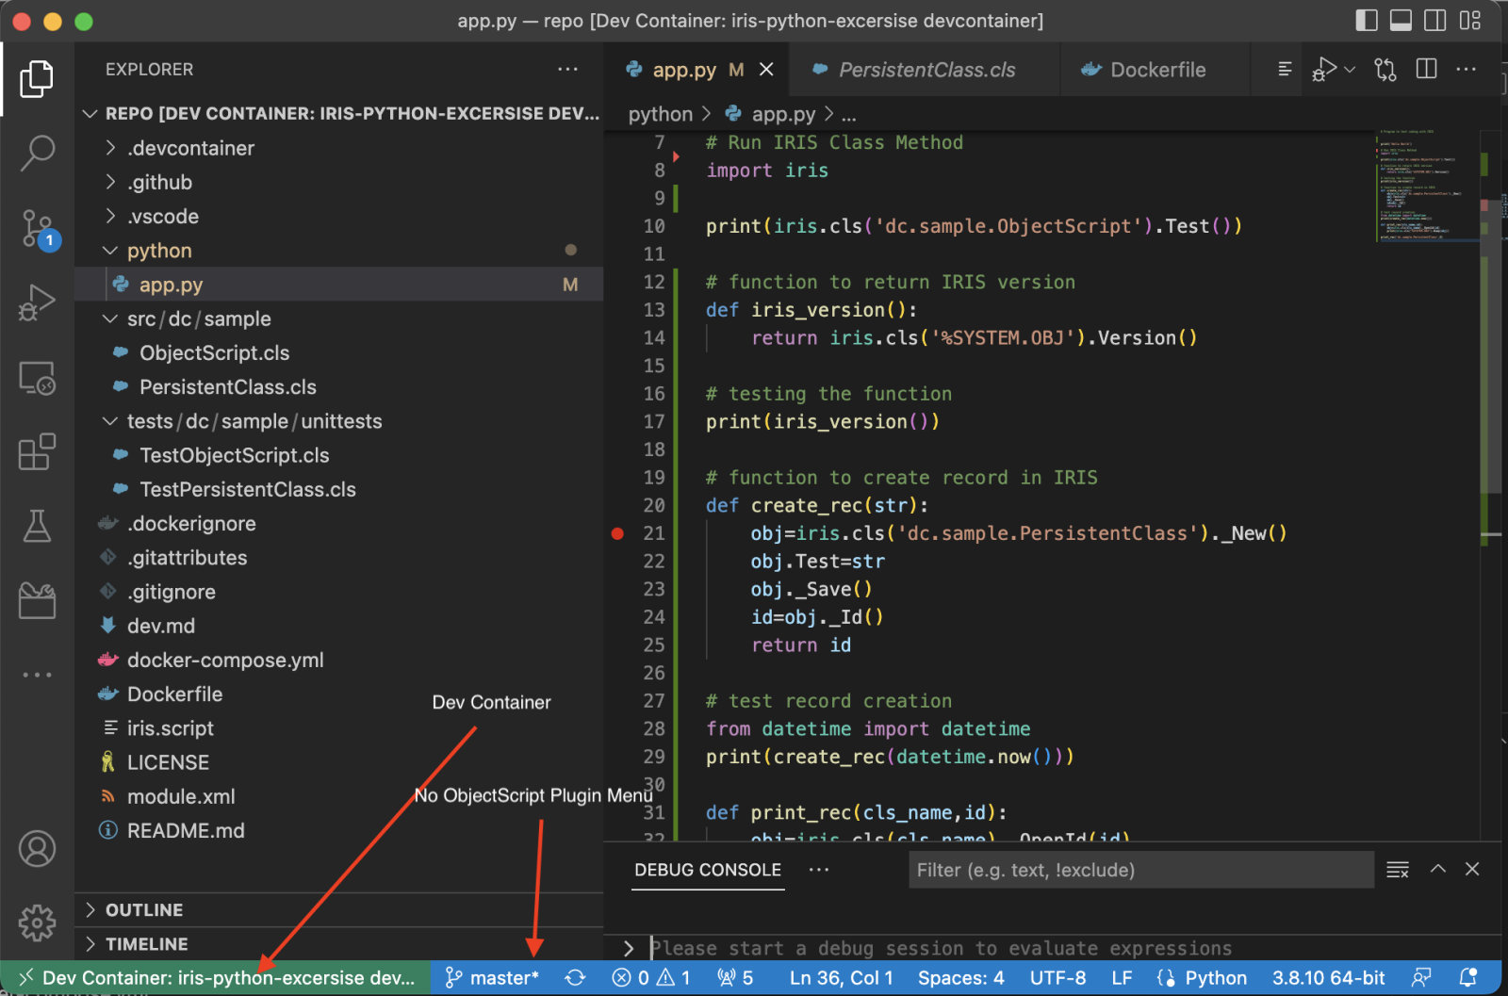
Task: Synchronize changes from status bar
Action: 575,978
